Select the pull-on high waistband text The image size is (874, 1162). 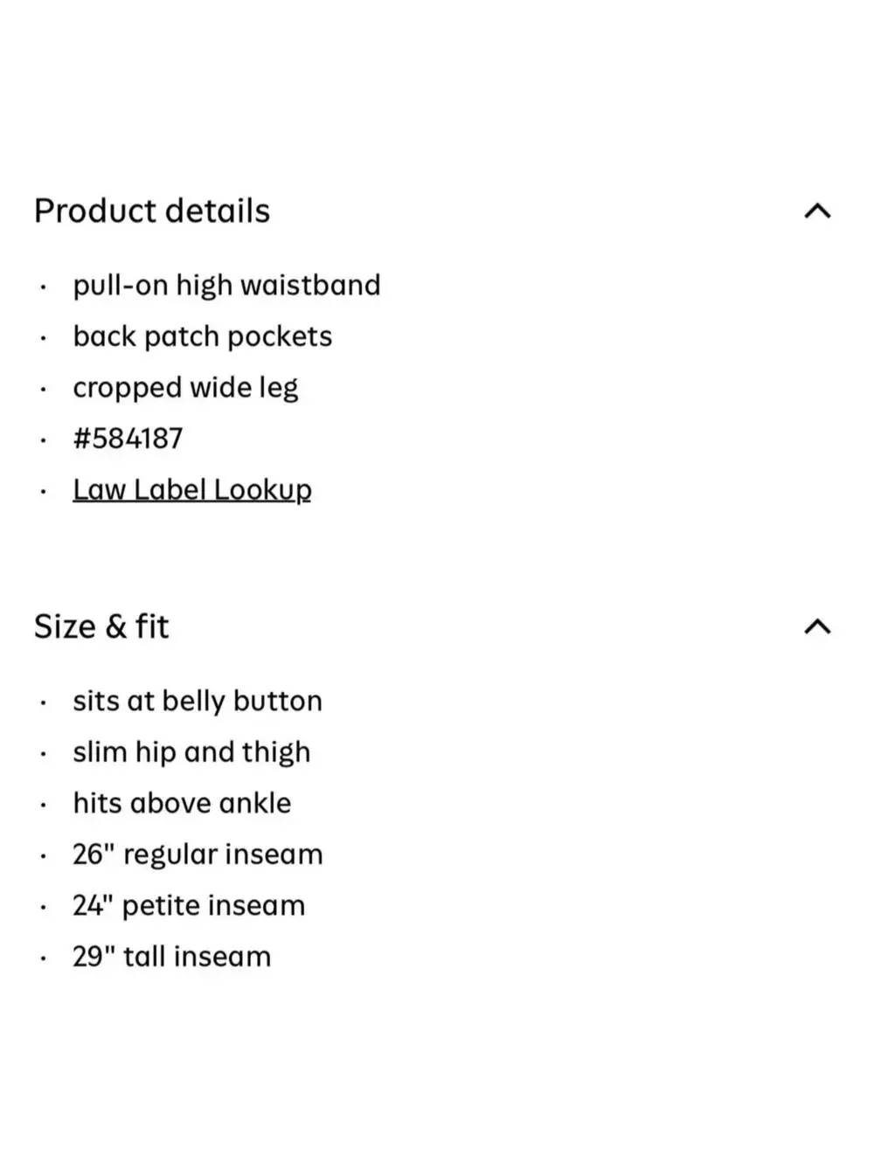point(226,286)
